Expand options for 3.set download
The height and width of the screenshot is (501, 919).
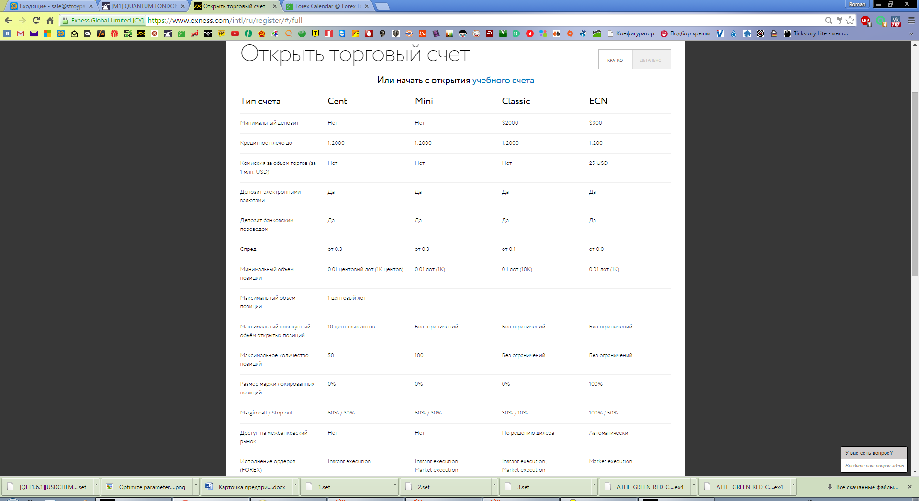click(594, 487)
